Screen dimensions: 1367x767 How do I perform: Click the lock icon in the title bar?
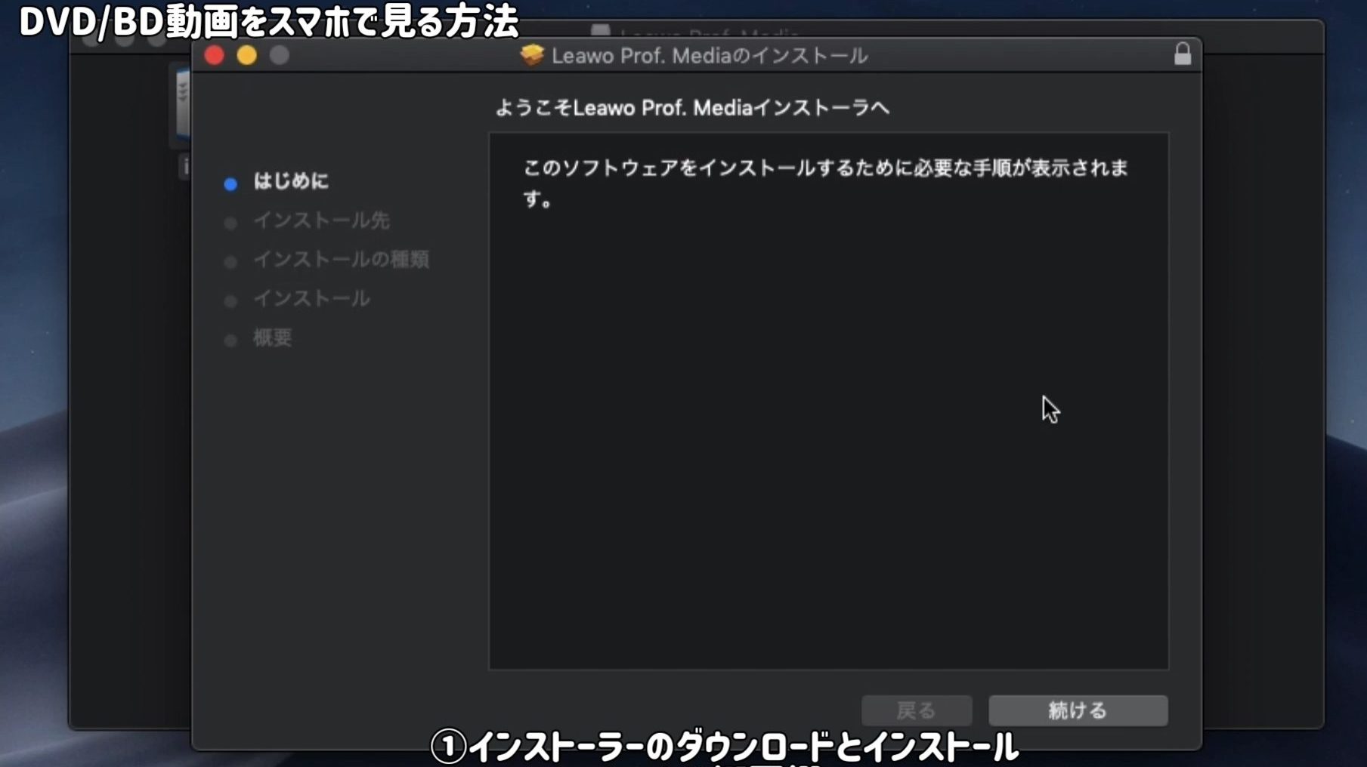point(1182,54)
